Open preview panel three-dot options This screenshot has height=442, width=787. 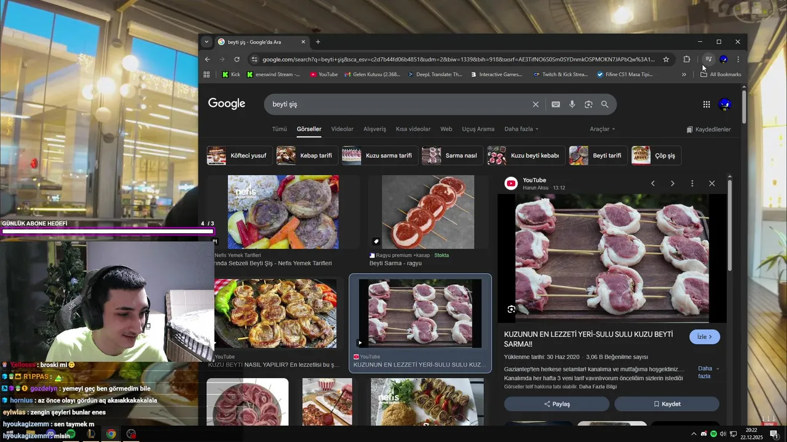pos(692,184)
